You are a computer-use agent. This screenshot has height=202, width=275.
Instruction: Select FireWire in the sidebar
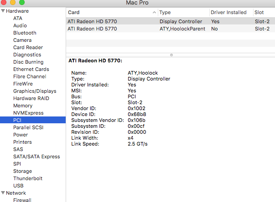[23, 84]
